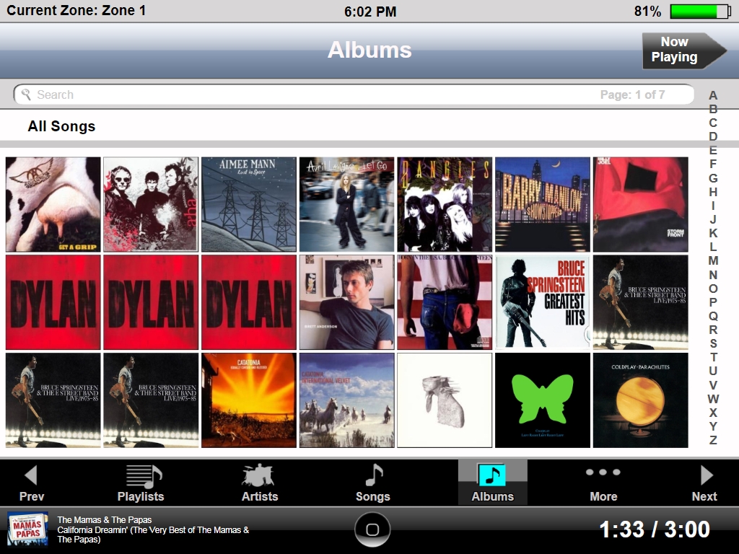Choose letter Z in alphabet index
The width and height of the screenshot is (739, 554).
click(713, 440)
